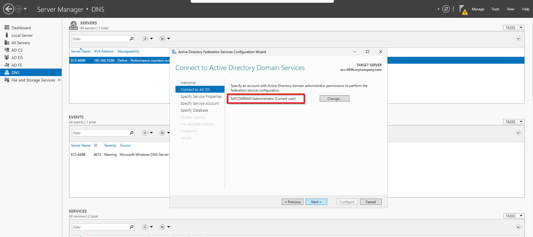Click Next in the AD FS wizard
This screenshot has width=533, height=237.
pyautogui.click(x=316, y=202)
